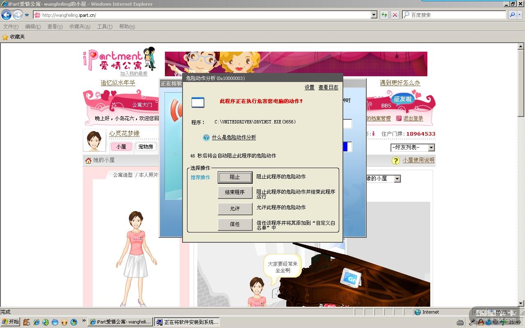
Task: Expand the 缘的小屋 room dropdown
Action: 397,179
